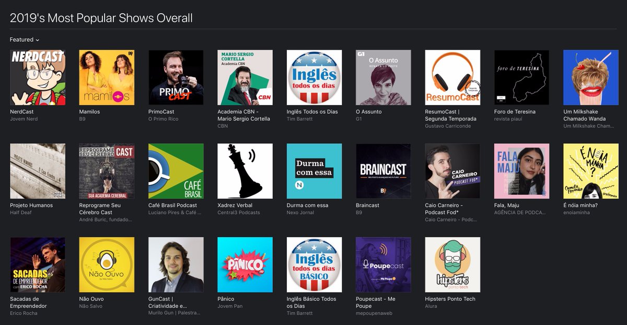
Task: Click the G1 author name
Action: pos(359,119)
